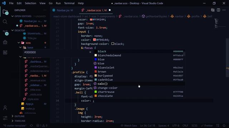Image resolution: width=229 pixels, height=128 pixels.
Task: Collapse the OPEN EDITORS section
Action: [x=13, y=16]
